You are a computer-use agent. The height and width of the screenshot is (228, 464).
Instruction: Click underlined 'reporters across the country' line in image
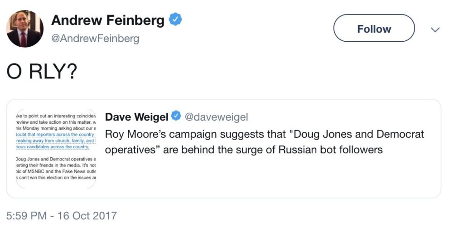click(x=56, y=135)
